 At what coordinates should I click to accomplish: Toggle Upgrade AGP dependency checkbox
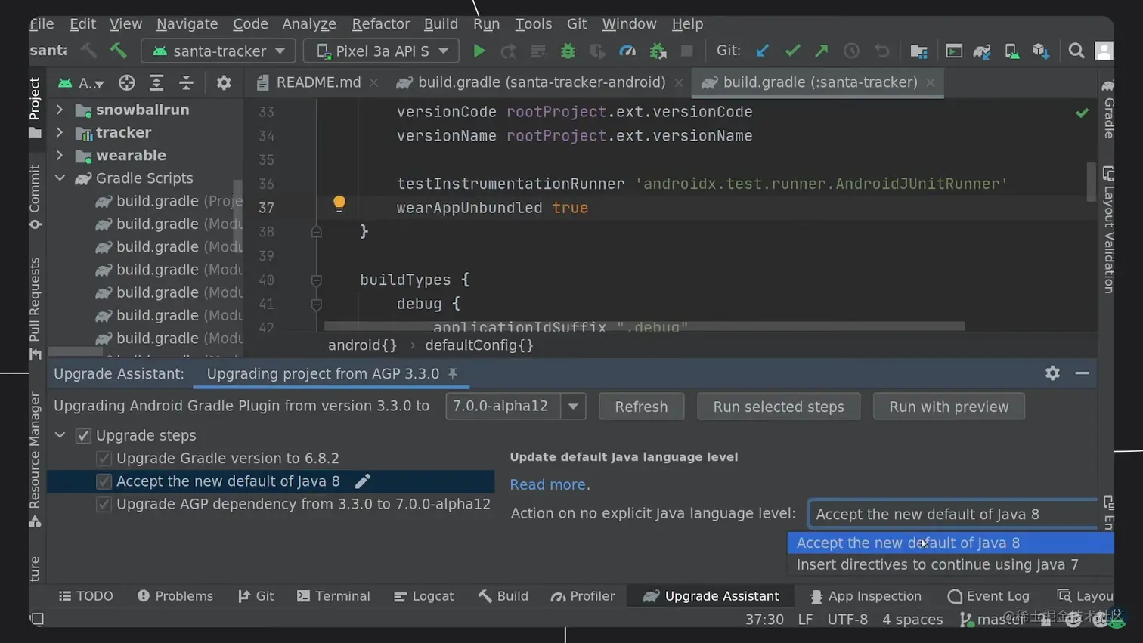[104, 504]
